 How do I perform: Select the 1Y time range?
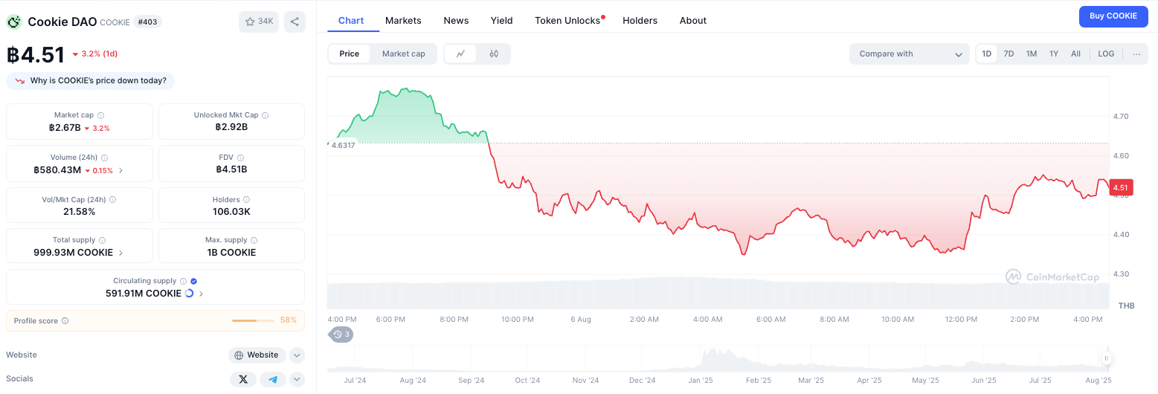click(1054, 54)
